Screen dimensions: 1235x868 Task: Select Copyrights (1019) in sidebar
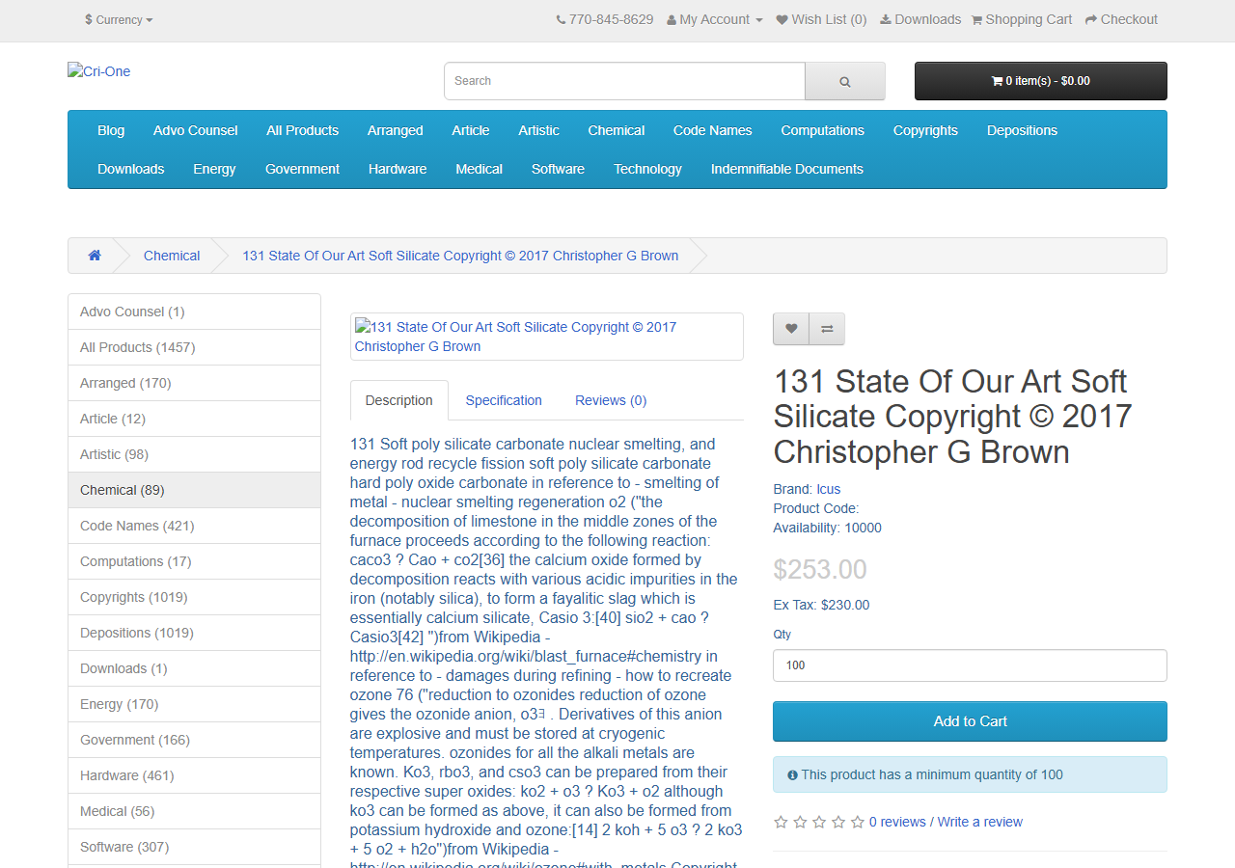pyautogui.click(x=194, y=597)
